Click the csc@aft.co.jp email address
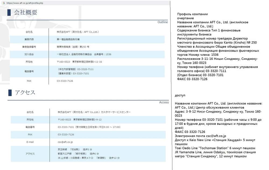This screenshot has height=170, width=269. tap(65, 142)
